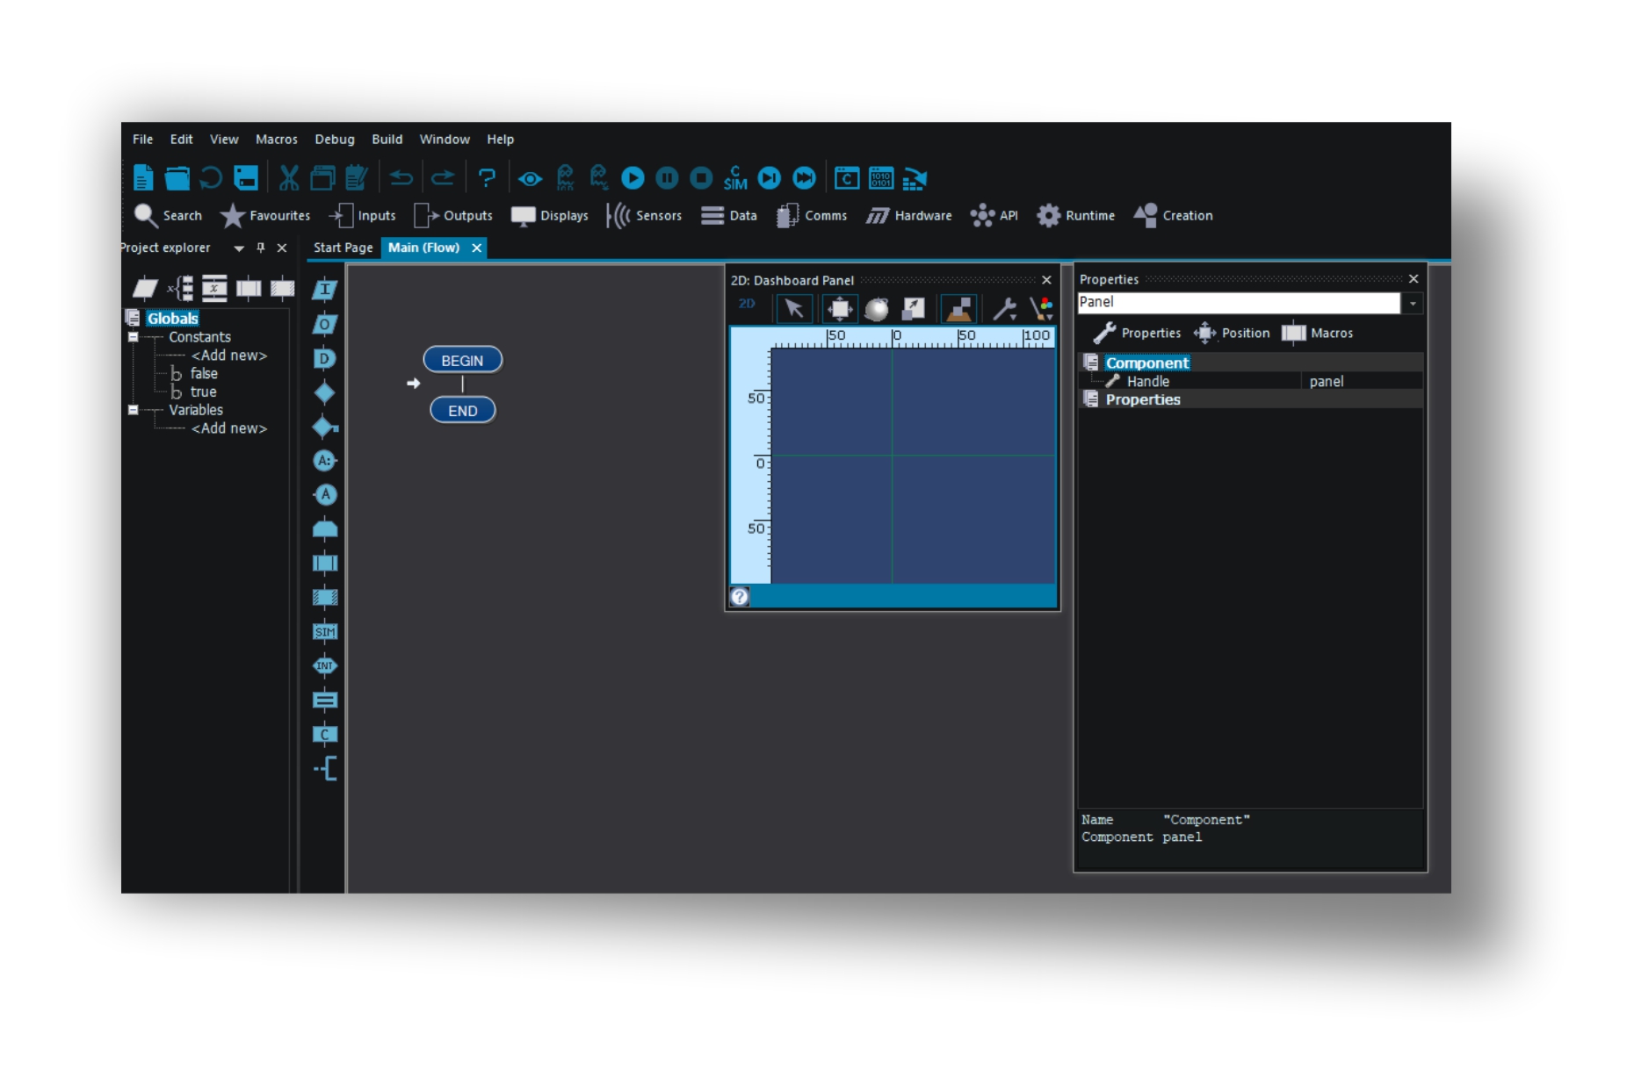Collapse the Variables tree node
Viewport: 1627px width, 1085px height.
tap(134, 410)
